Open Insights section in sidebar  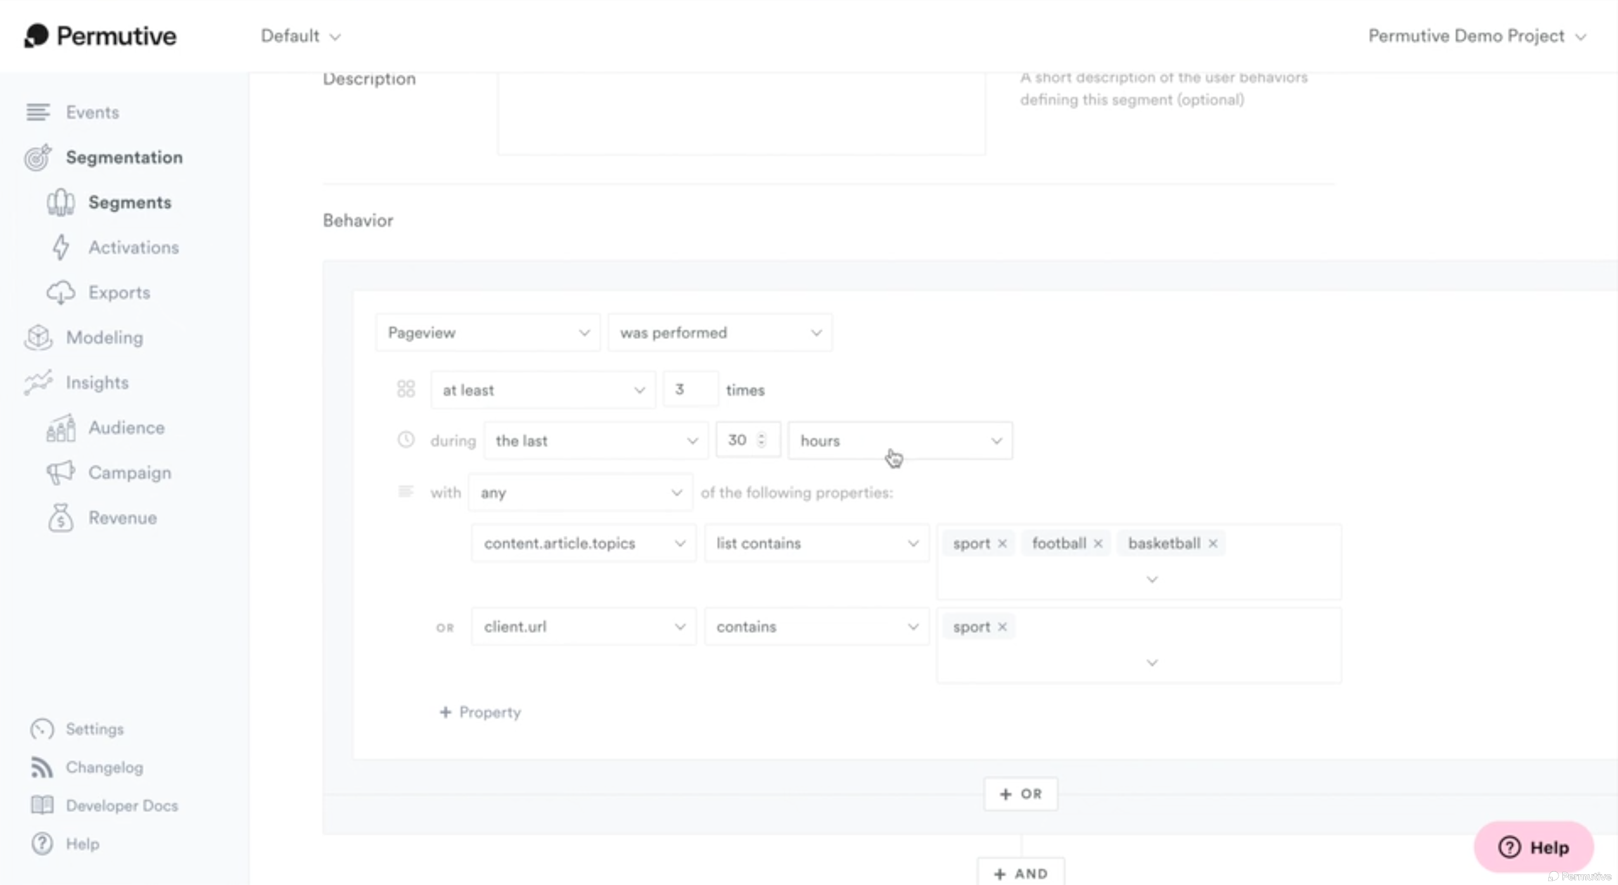pos(97,383)
